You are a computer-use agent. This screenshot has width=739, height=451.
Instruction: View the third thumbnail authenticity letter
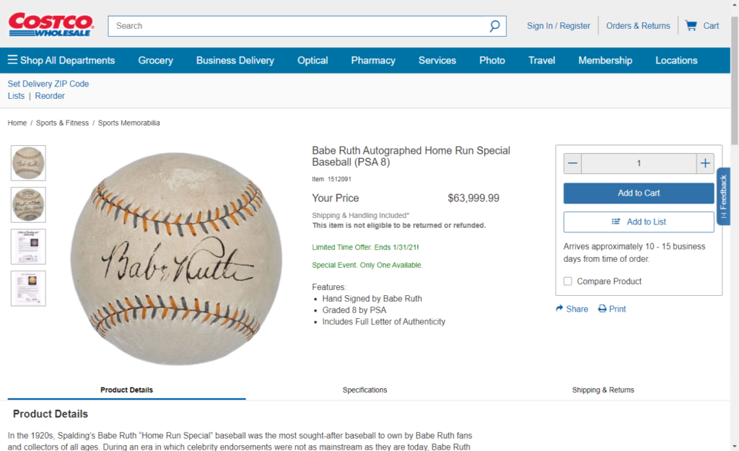tap(28, 247)
